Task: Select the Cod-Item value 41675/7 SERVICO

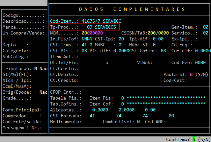Action: 102,21
